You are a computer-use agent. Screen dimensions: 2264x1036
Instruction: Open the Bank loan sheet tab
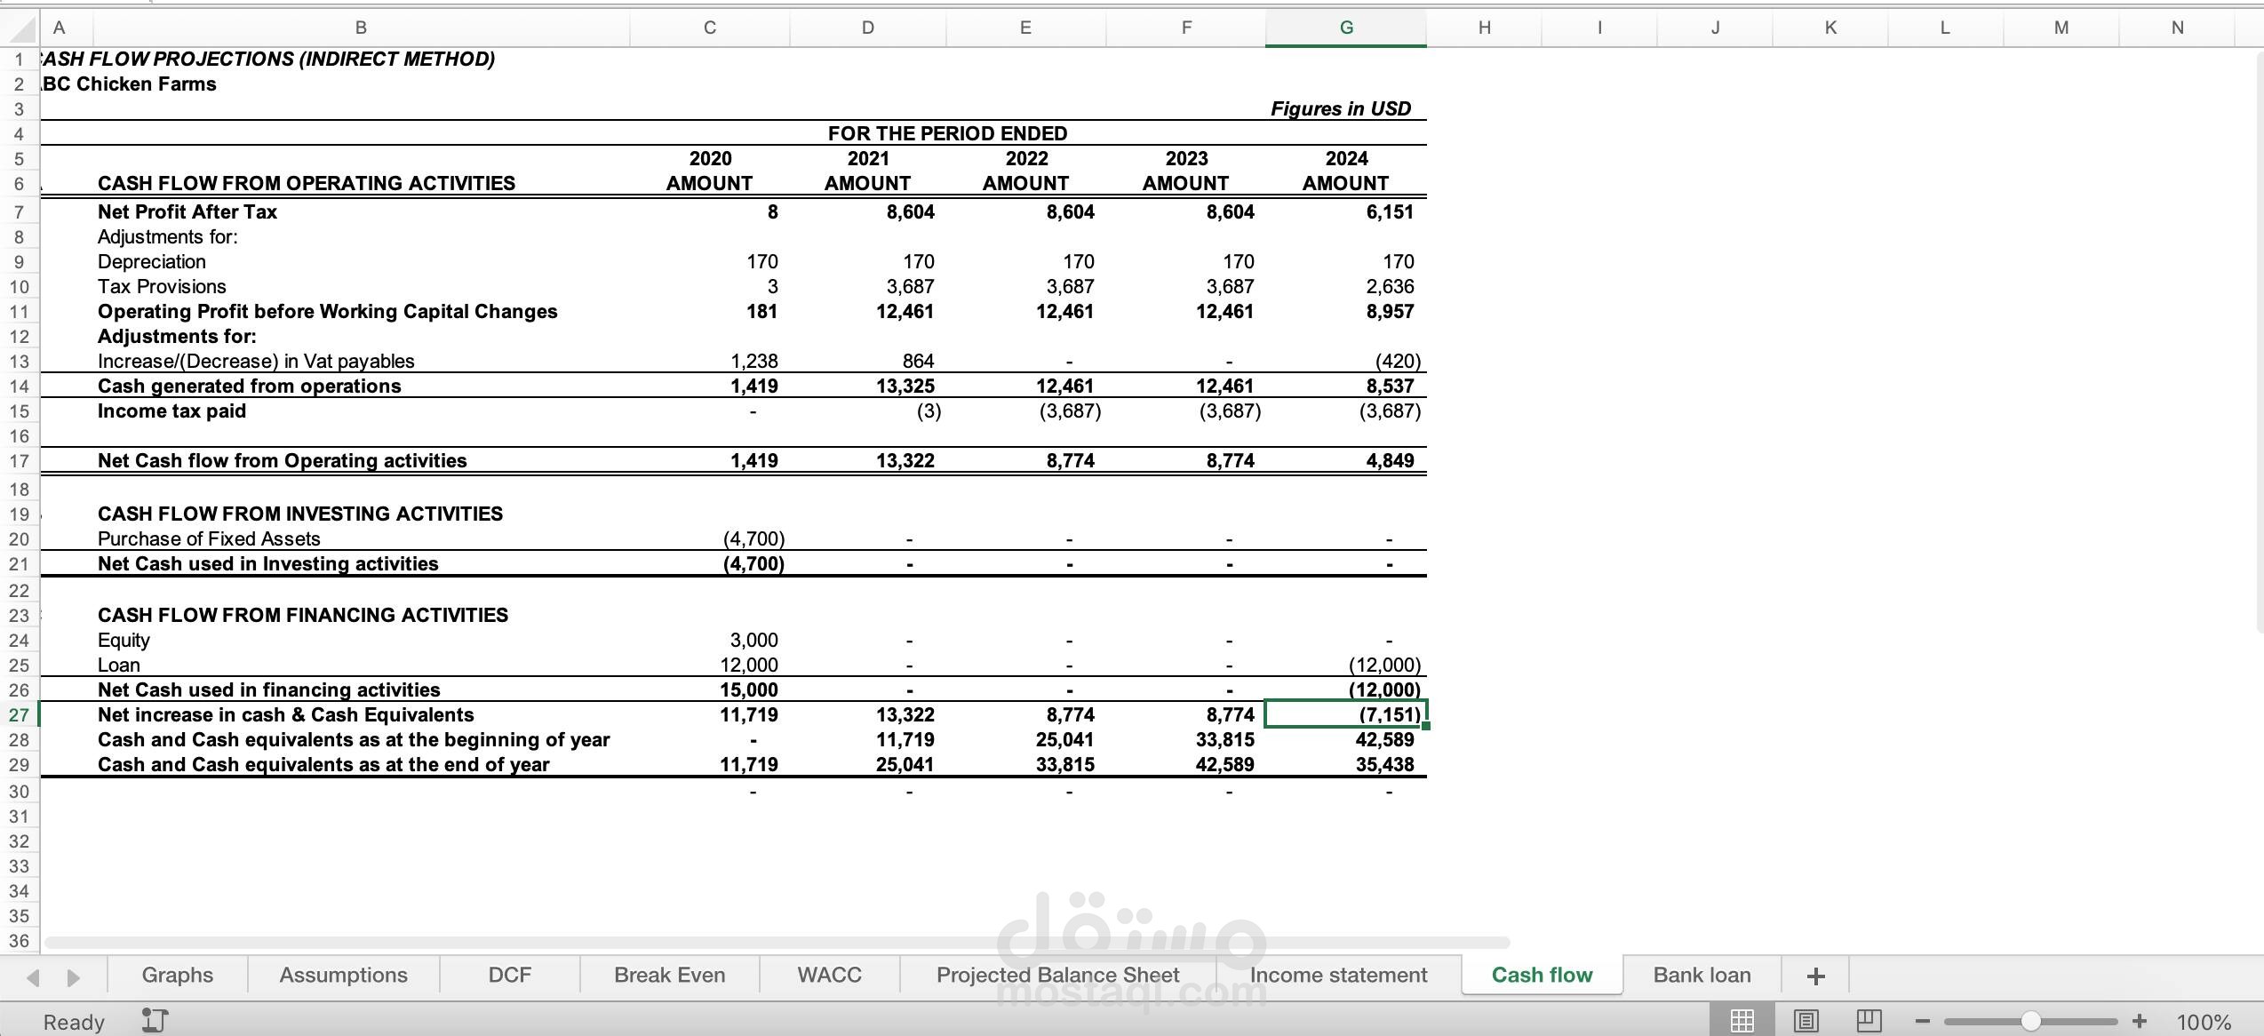[x=1702, y=975]
